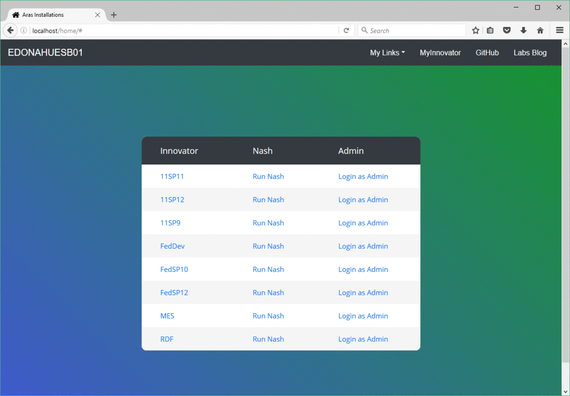Expand the My Links dropdown

388,53
